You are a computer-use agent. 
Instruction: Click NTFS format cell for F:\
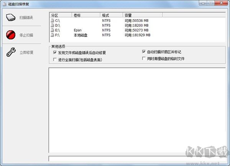[106, 35]
